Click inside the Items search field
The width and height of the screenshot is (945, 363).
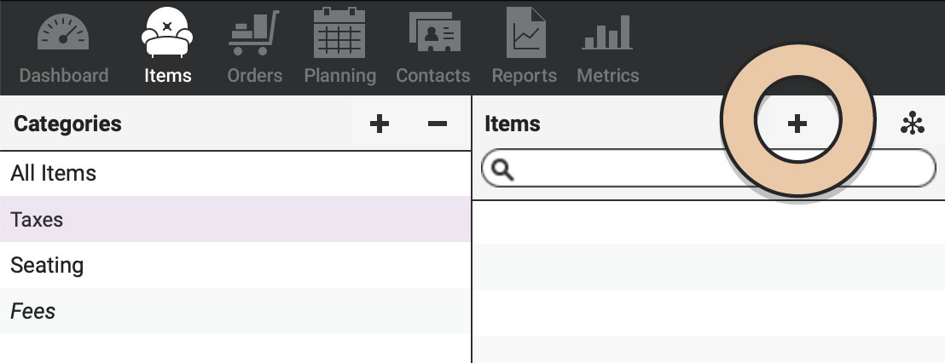click(709, 168)
